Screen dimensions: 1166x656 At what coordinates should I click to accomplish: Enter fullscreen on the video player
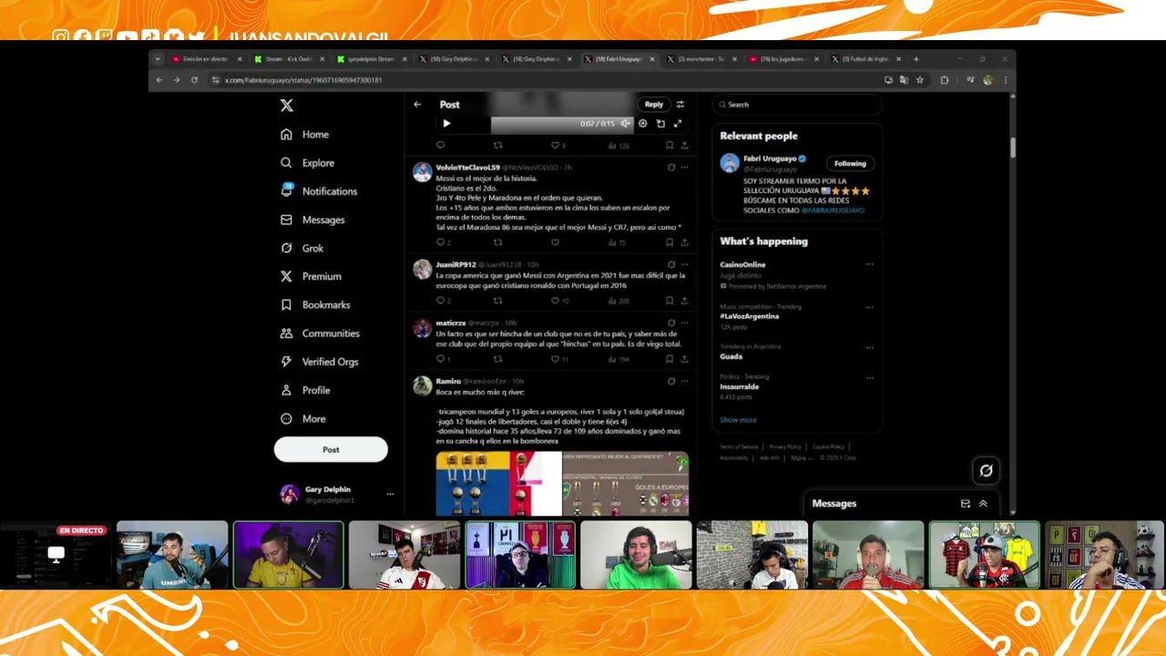click(677, 123)
